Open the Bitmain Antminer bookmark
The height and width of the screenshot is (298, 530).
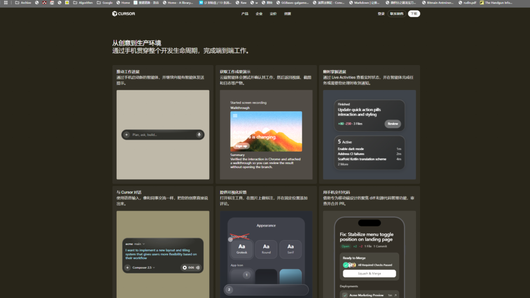pyautogui.click(x=438, y=2)
